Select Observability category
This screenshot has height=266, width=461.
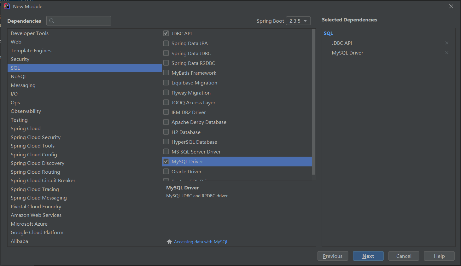tap(85, 111)
